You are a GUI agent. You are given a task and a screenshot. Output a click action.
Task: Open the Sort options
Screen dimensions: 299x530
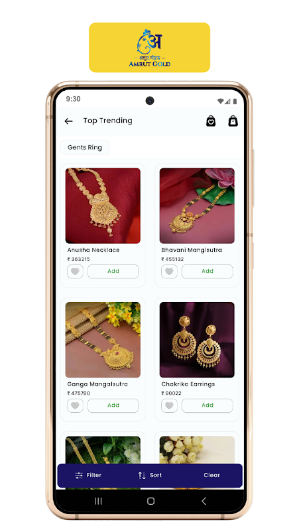click(150, 475)
